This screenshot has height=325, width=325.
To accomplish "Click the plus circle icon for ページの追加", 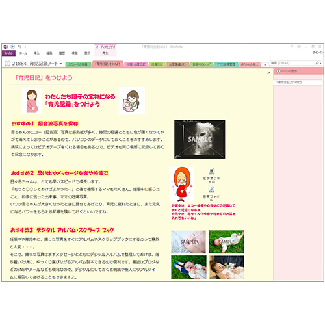I will [x=278, y=71].
